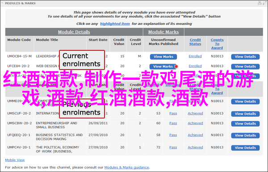Select module code UMOCB4-15-M
Image resolution: width=268 pixels, height=172 pixels.
(x=19, y=56)
